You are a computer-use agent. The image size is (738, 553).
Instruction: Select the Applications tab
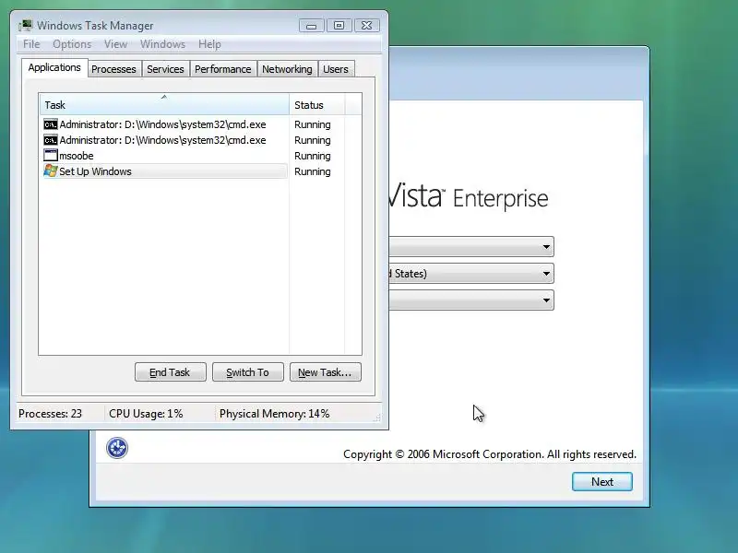tap(54, 67)
